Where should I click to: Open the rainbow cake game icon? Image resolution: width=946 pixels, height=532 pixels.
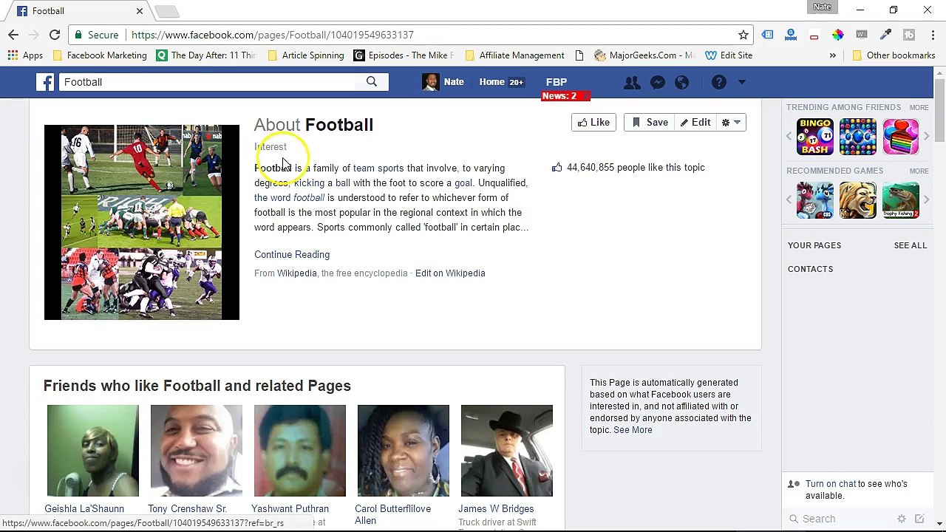pyautogui.click(x=901, y=137)
